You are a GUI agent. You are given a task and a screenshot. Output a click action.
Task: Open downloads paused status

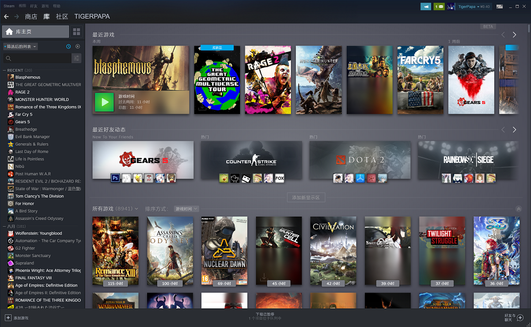[x=265, y=316]
